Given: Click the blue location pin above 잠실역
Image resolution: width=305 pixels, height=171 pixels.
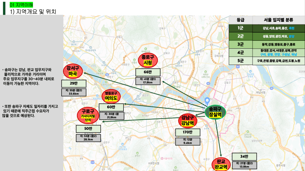Looking at the screenshot, I should (x=207, y=101).
